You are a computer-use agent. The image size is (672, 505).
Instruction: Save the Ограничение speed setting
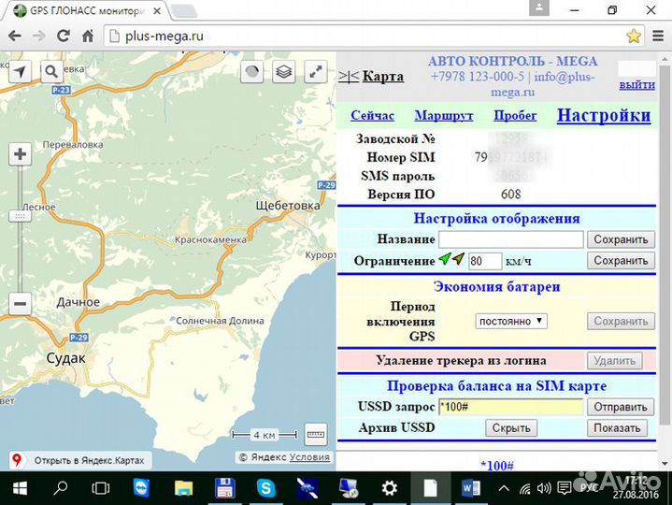pos(621,260)
